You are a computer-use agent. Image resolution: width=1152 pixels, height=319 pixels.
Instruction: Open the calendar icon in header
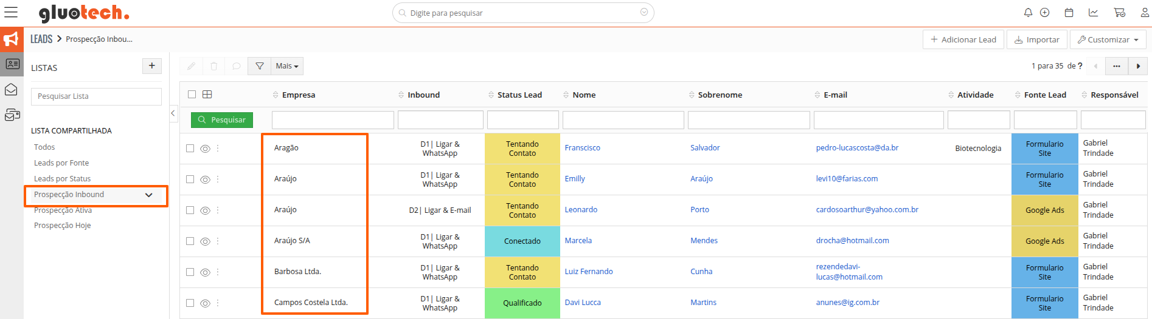click(1069, 13)
